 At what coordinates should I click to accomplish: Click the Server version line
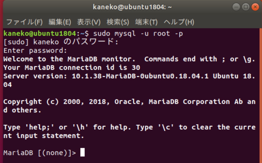tap(129, 80)
